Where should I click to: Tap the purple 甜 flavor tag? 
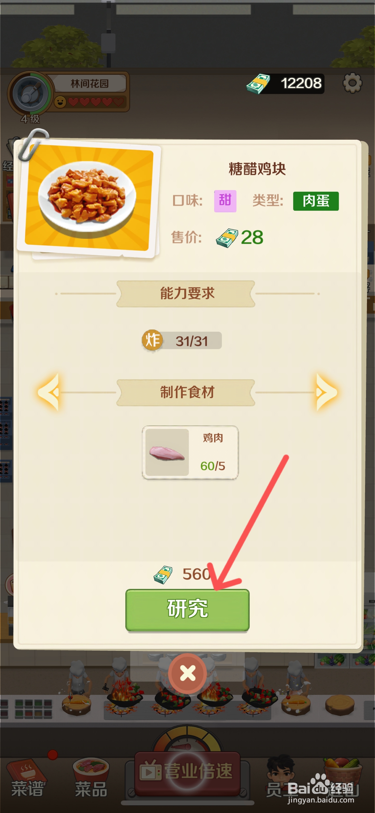pos(225,201)
